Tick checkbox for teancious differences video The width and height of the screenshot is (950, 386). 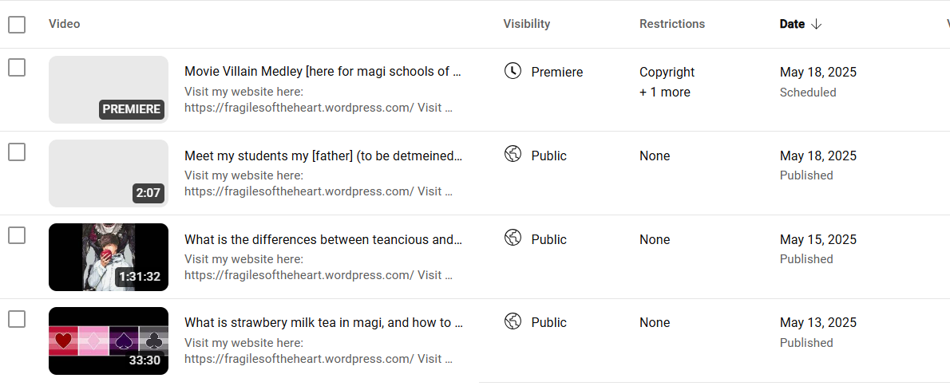pos(17,235)
